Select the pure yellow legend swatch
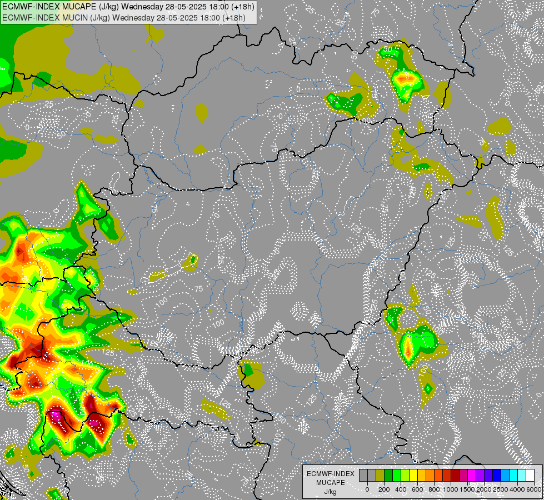Viewport: 544px width, 500px height. click(x=413, y=476)
